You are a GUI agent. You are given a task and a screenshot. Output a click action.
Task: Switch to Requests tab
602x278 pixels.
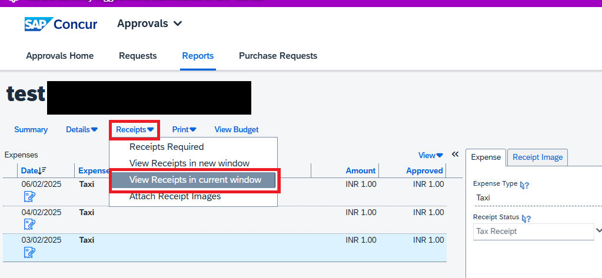pyautogui.click(x=138, y=56)
